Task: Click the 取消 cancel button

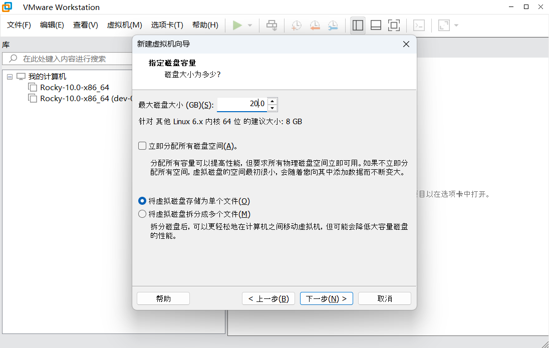Action: pos(384,298)
